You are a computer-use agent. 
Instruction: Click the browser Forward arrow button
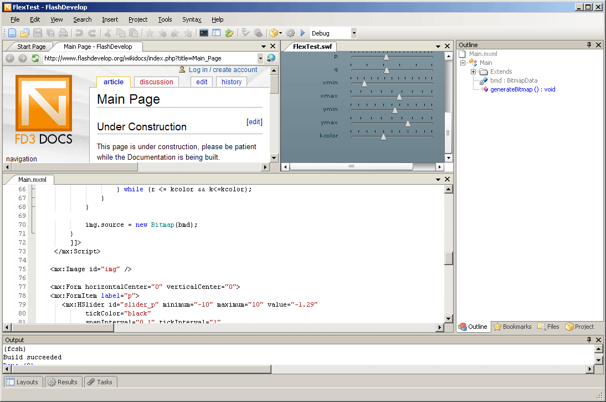tap(23, 58)
